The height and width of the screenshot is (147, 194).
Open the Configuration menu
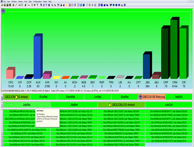pos(37,2)
